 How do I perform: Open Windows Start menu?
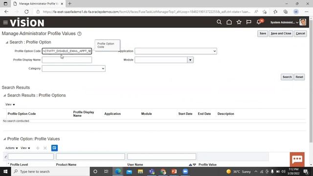click(x=5, y=172)
